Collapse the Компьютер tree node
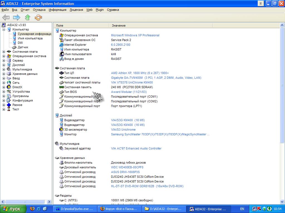The width and height of the screenshot is (285, 213). pos(4,29)
